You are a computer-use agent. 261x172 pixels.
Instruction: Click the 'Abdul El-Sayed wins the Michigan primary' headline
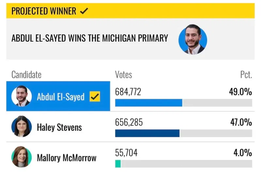[90, 38]
